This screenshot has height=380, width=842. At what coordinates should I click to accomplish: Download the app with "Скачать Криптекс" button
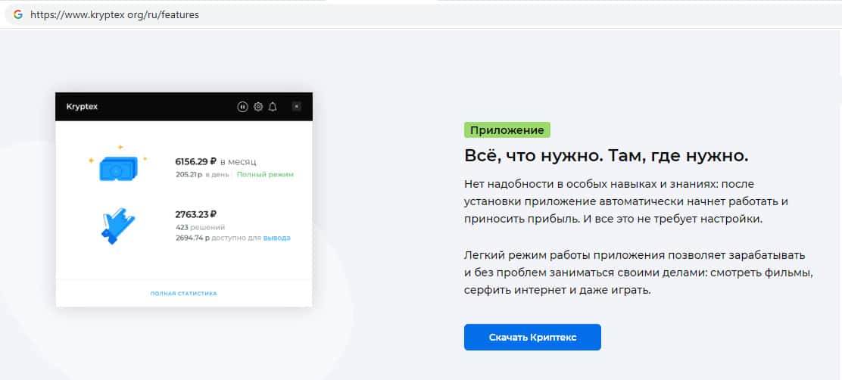point(532,337)
